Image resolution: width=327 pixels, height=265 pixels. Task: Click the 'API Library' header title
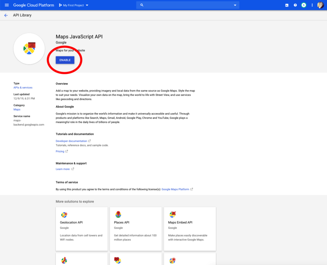pos(22,15)
